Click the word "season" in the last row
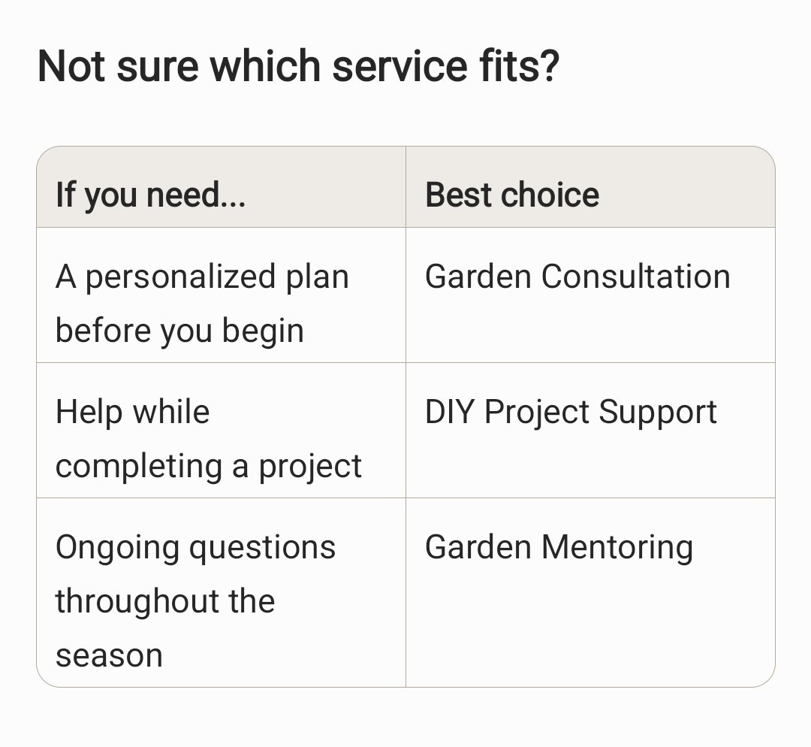811x747 pixels. tap(109, 656)
